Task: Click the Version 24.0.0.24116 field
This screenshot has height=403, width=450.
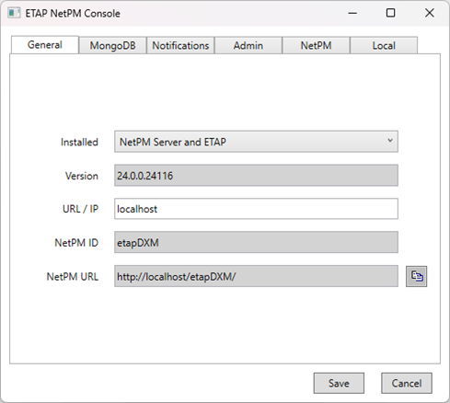Action: [x=256, y=176]
